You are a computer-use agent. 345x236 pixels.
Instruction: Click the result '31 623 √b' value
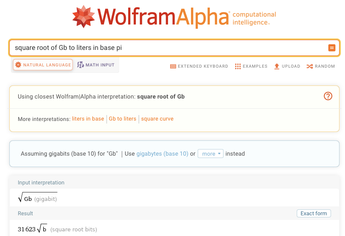click(x=32, y=229)
